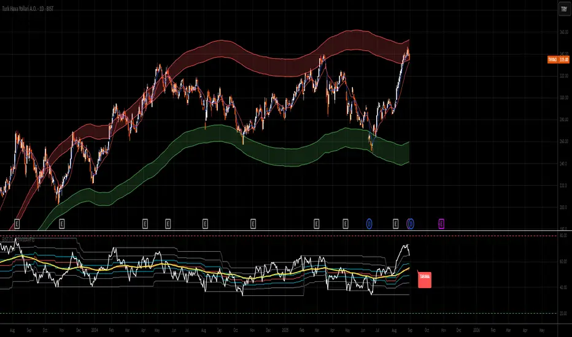
Task: Click the orange THYAO 335.00 price label
Action: pyautogui.click(x=558, y=60)
